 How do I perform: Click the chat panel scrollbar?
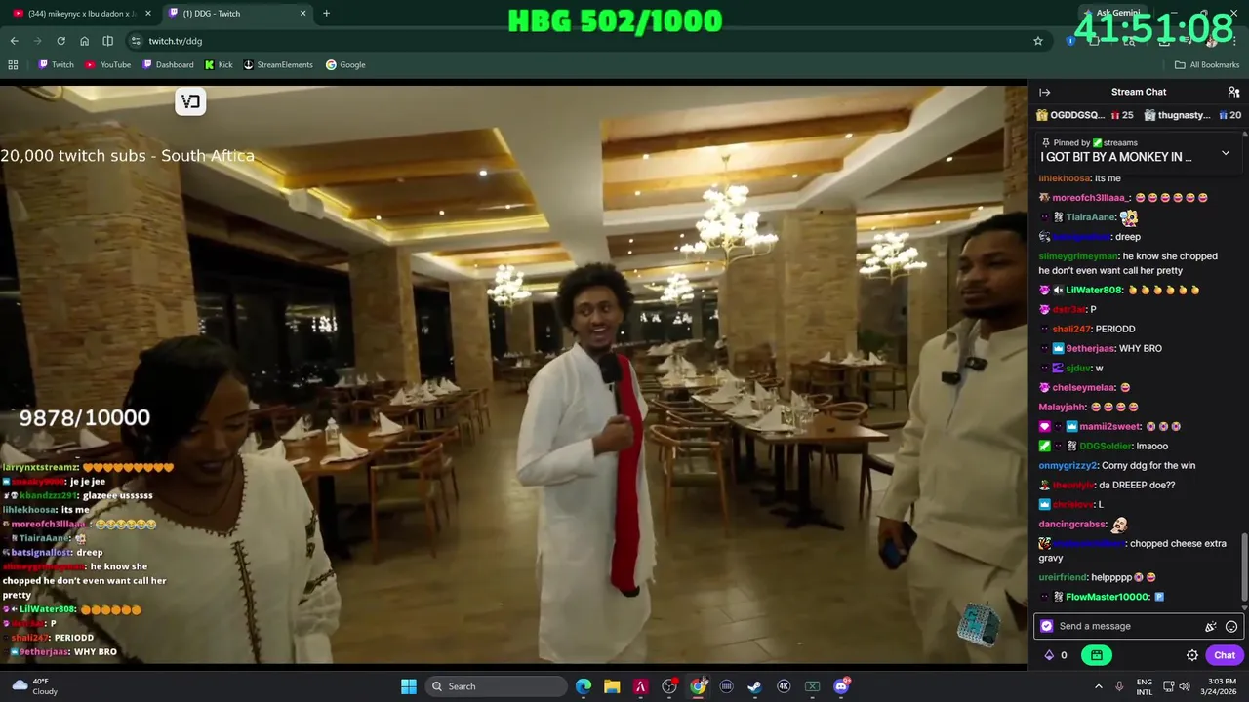1244,565
